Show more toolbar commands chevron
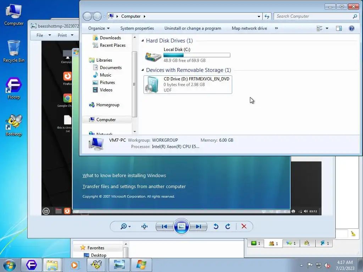This screenshot has width=363, height=272. coord(276,28)
